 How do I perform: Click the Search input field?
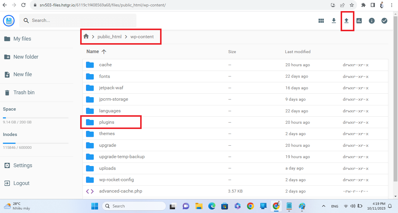(x=78, y=20)
